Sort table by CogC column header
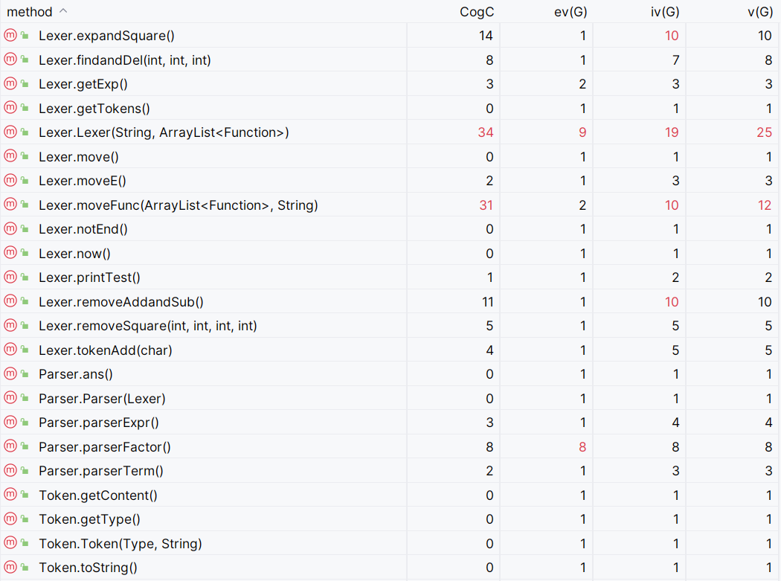The image size is (781, 581). 477,12
